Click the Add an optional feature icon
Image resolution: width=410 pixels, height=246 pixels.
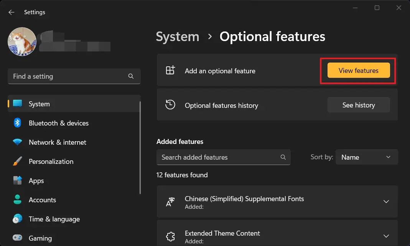click(x=170, y=70)
